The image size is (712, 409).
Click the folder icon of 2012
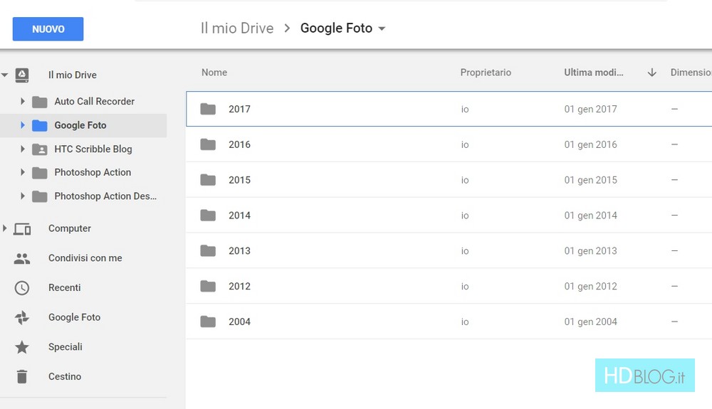tap(208, 286)
